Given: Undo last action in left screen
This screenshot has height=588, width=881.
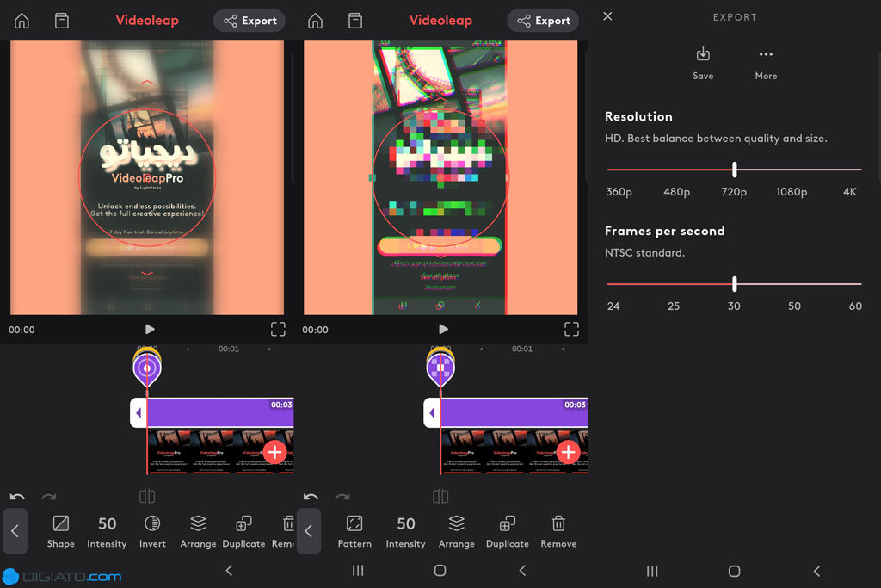Looking at the screenshot, I should 17,497.
